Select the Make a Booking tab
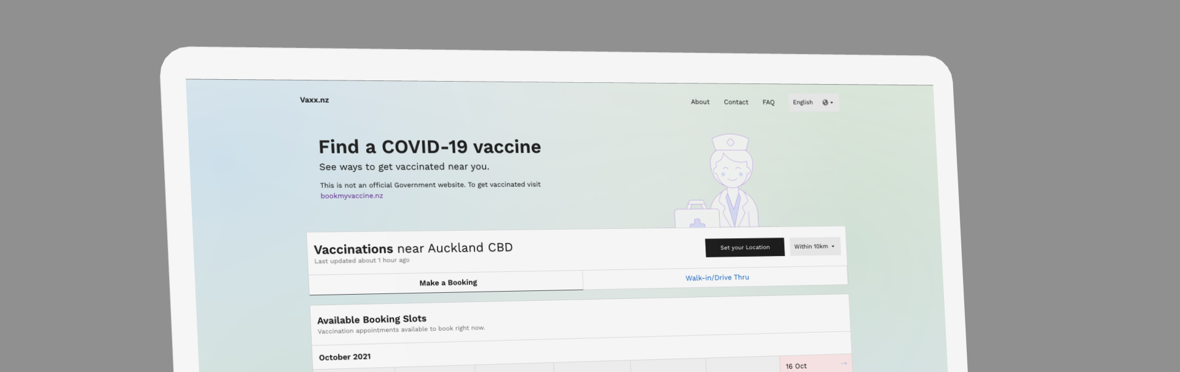The width and height of the screenshot is (1180, 372). [447, 283]
